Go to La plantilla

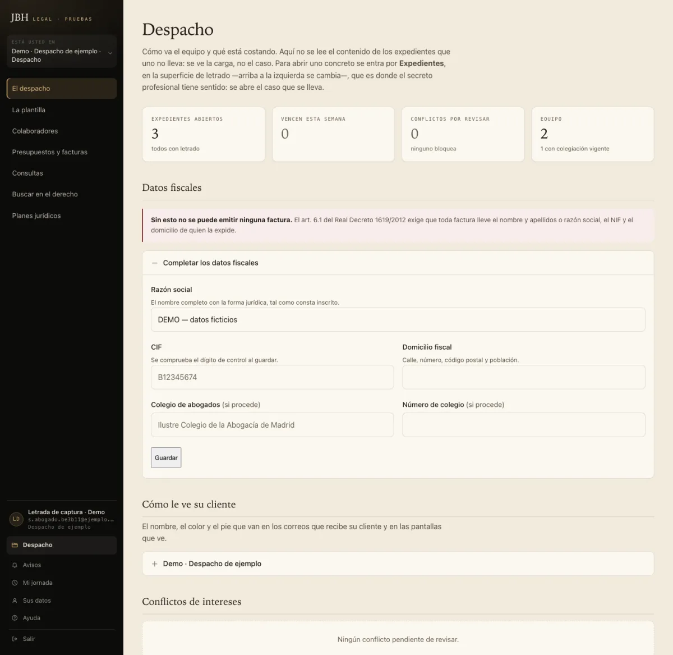(x=62, y=110)
